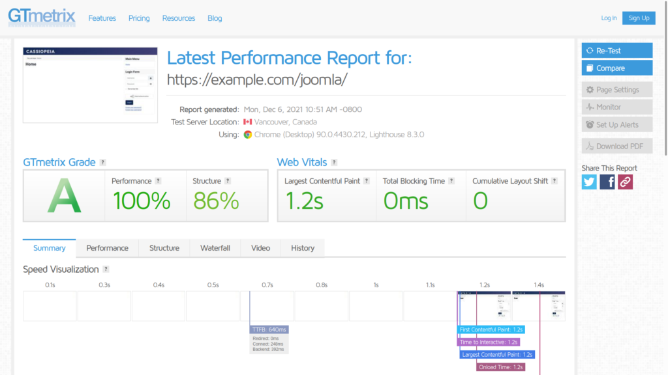Open the Waterfall tab
This screenshot has width=668, height=375.
215,248
